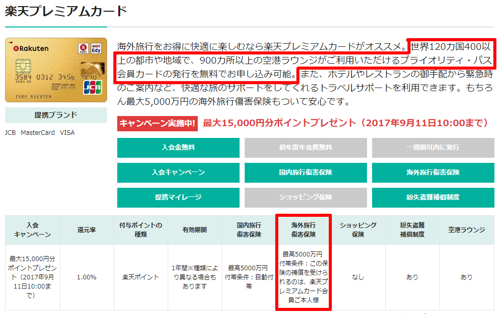Click the キャンペーン実施中! red badge
The height and width of the screenshot is (314, 498).
pos(157,123)
